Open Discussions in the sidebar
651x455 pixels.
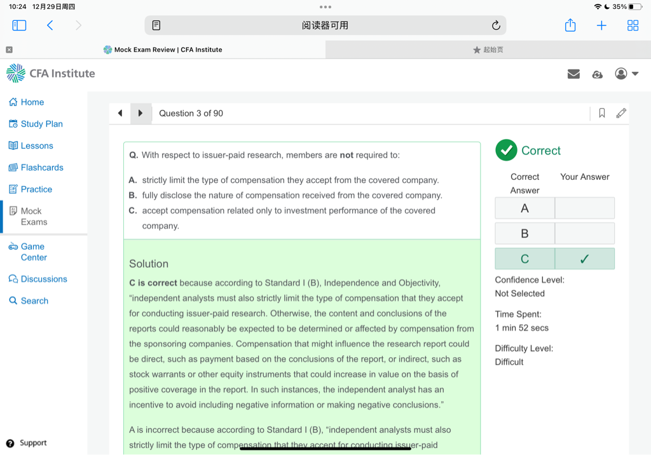[x=38, y=279]
